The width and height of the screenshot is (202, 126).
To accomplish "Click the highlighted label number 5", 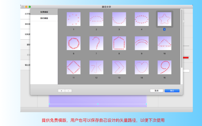I will [164, 30].
